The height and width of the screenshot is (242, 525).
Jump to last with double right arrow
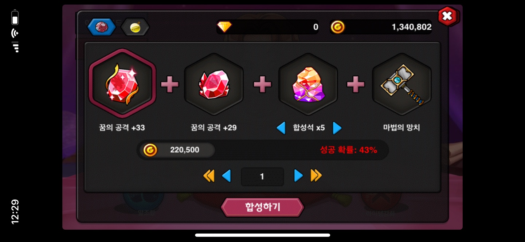click(316, 176)
